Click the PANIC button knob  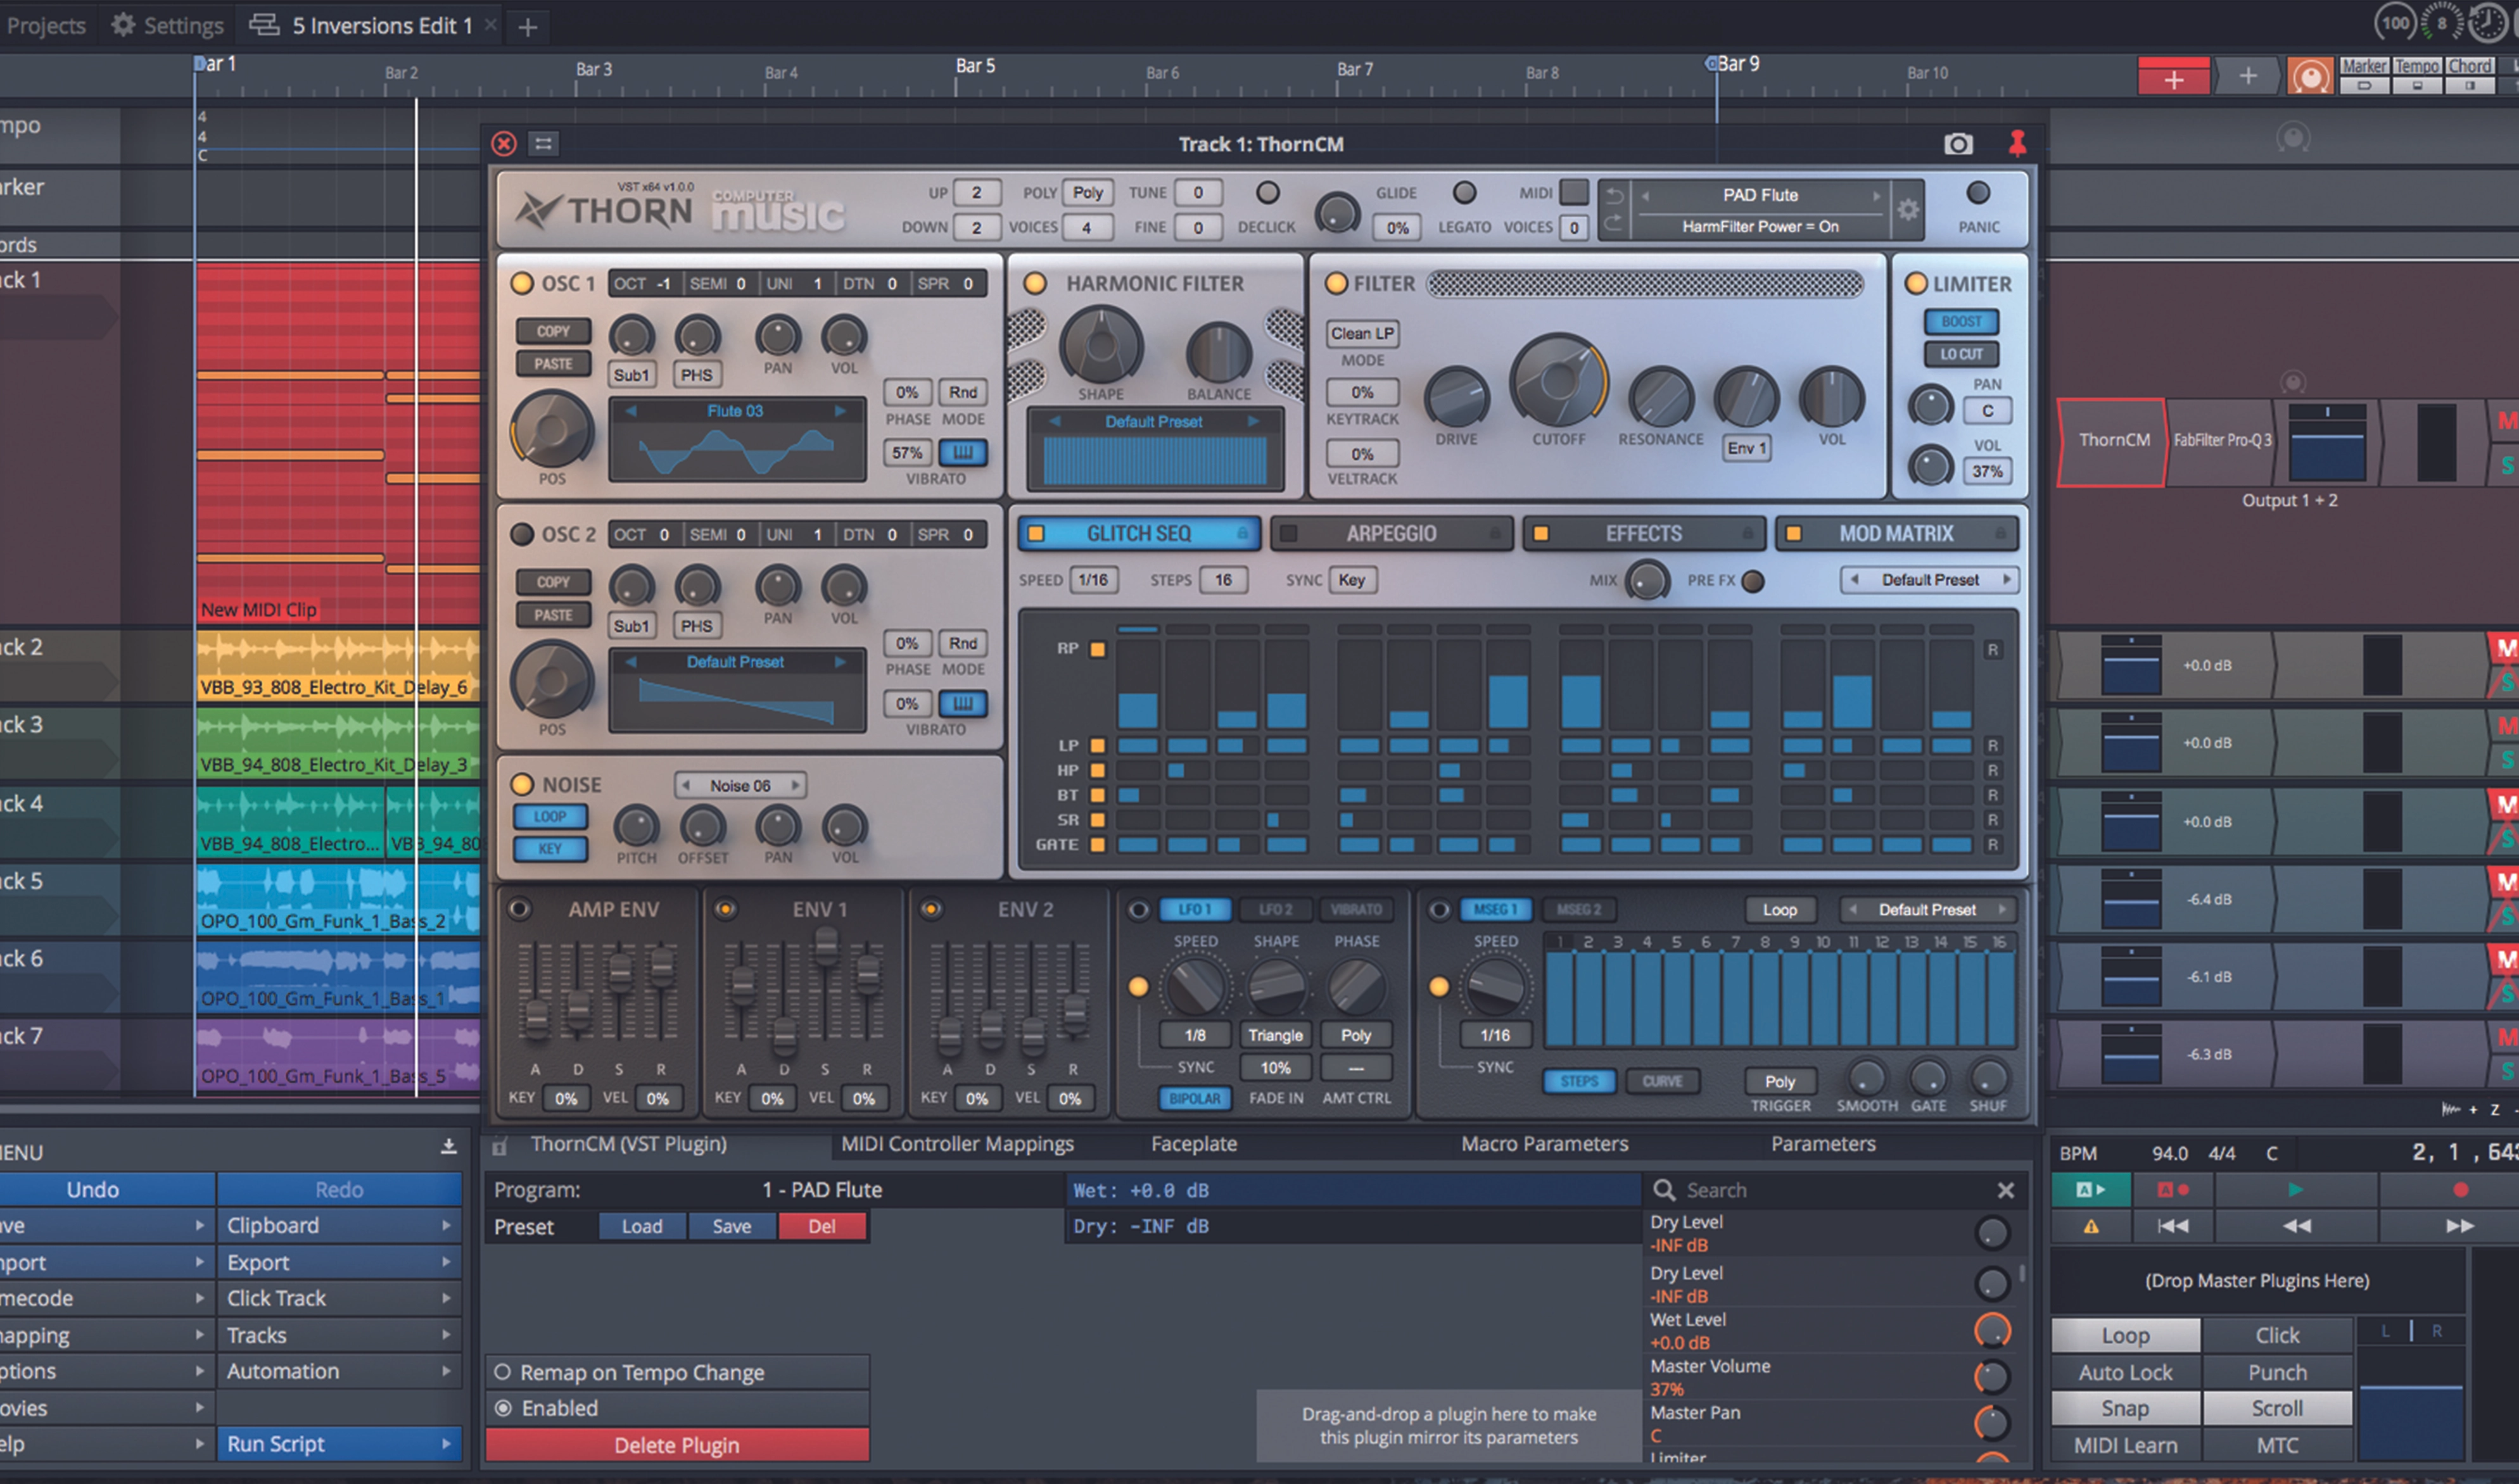click(1978, 193)
